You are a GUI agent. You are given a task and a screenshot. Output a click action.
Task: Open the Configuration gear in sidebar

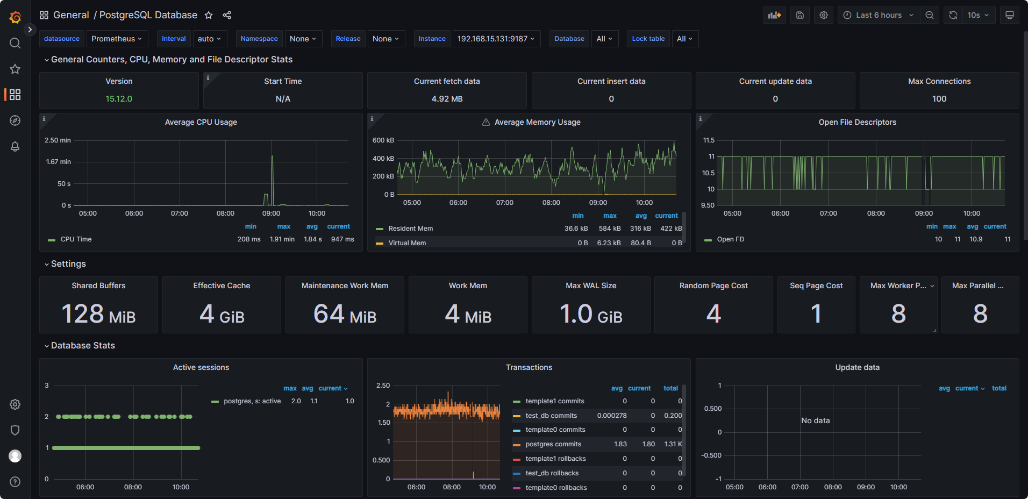click(15, 404)
